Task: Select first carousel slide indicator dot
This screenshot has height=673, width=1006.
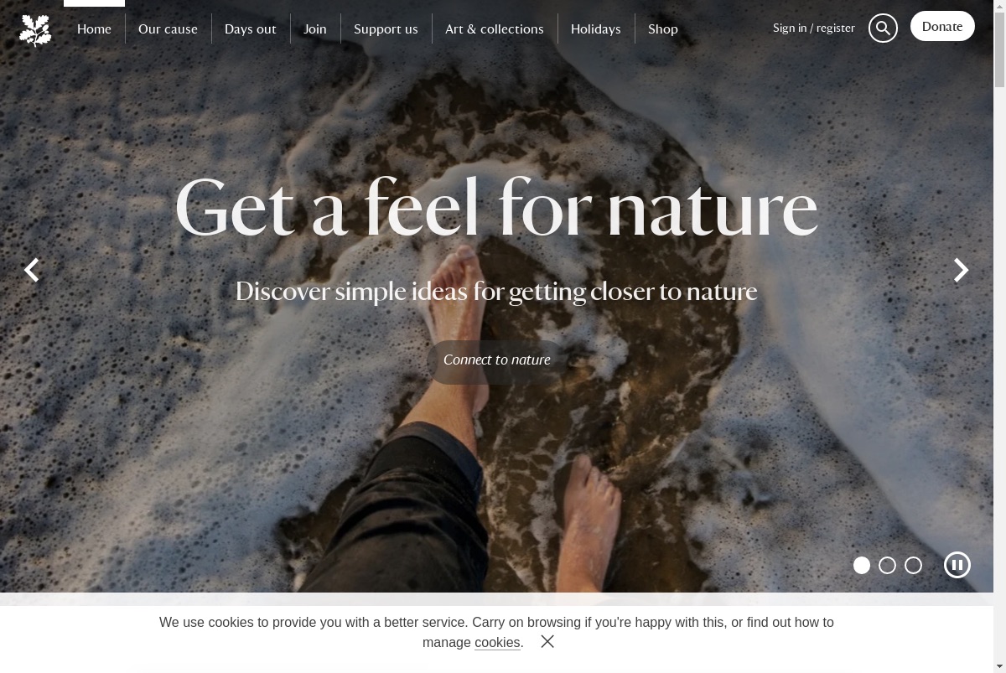Action: [x=862, y=565]
